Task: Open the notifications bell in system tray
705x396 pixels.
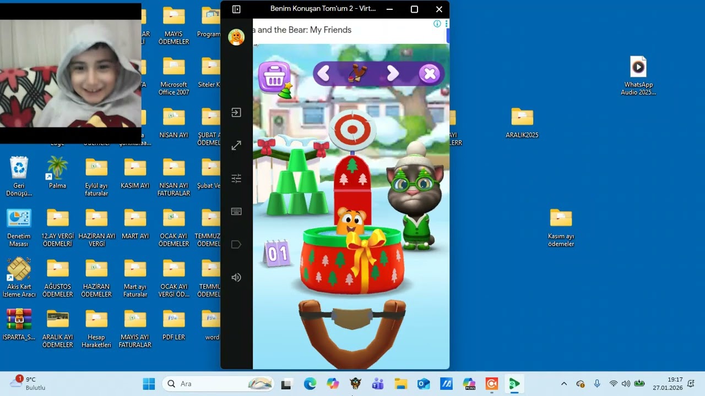Action: [691, 384]
